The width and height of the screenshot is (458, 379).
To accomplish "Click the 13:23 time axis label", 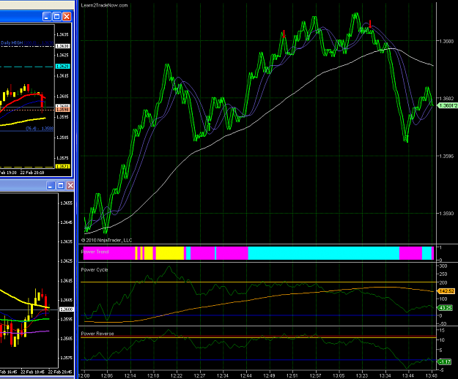I will click(x=362, y=375).
